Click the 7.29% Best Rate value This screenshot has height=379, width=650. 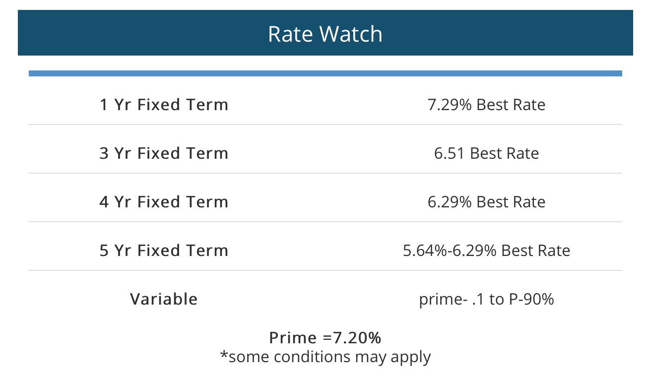(x=486, y=105)
